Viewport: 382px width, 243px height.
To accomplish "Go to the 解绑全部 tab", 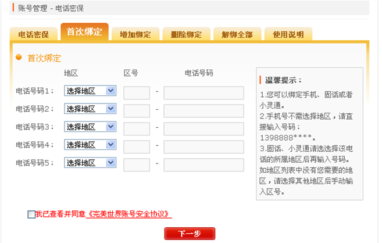I will (x=237, y=34).
